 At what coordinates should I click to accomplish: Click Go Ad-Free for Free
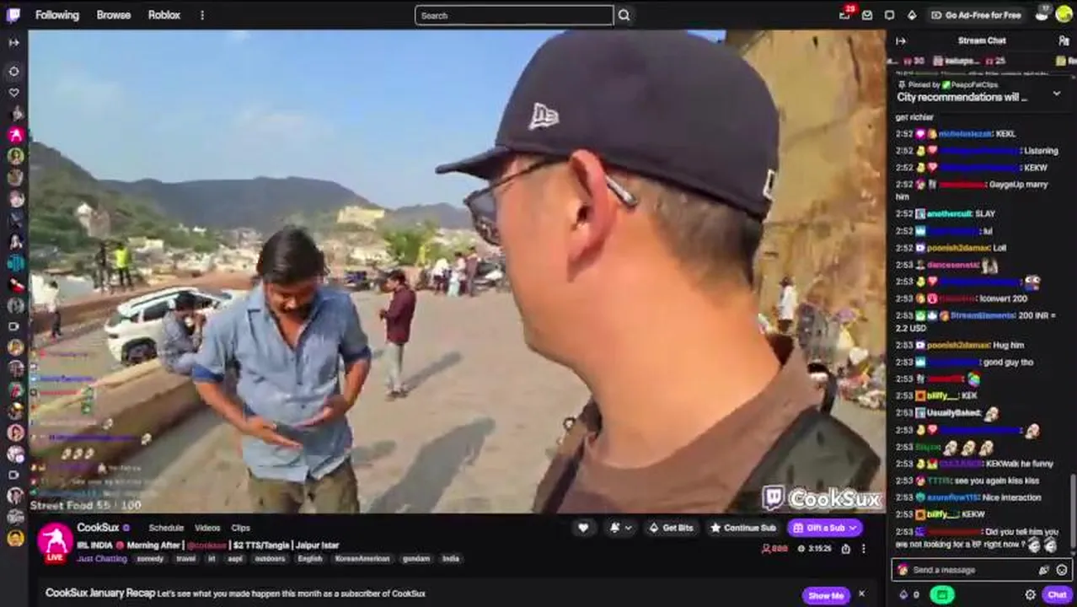976,15
